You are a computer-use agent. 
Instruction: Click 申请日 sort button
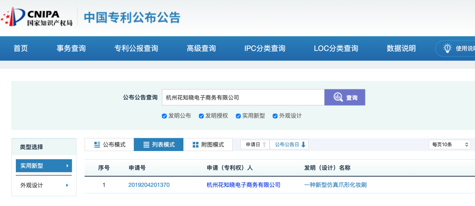tap(255, 145)
